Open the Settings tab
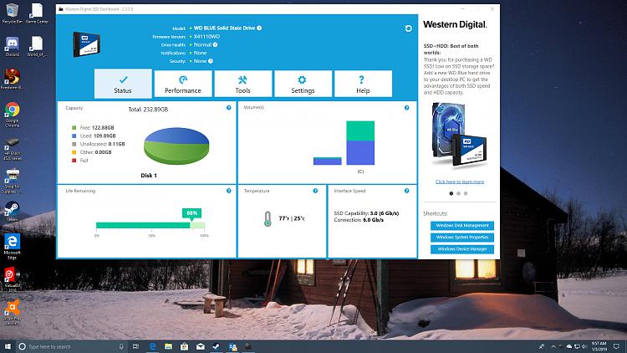This screenshot has height=353, width=627. [303, 84]
